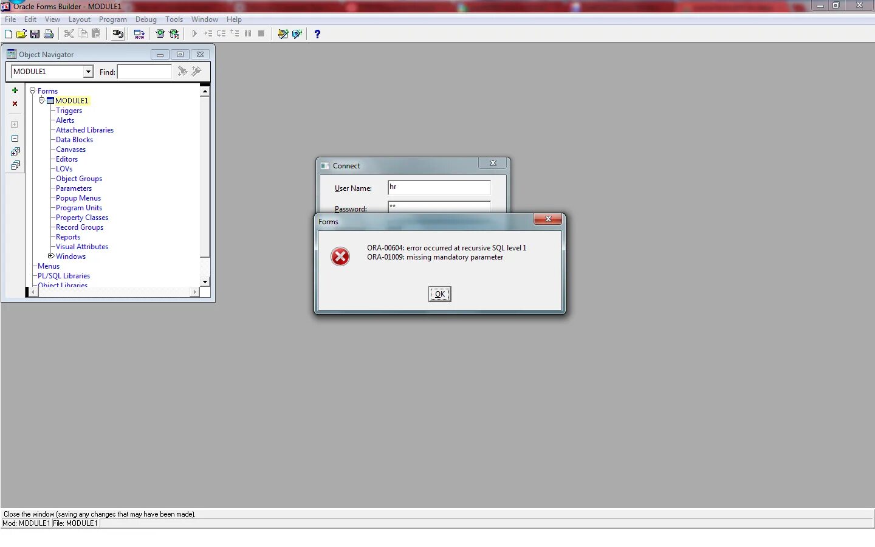
Task: Click the debugger Go play icon
Action: 194,34
